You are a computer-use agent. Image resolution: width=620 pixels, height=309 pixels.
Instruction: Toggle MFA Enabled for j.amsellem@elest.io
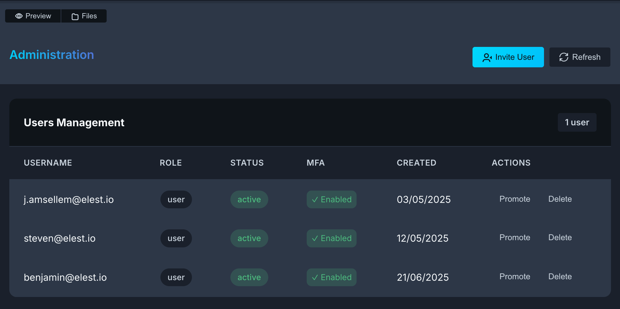coord(331,199)
